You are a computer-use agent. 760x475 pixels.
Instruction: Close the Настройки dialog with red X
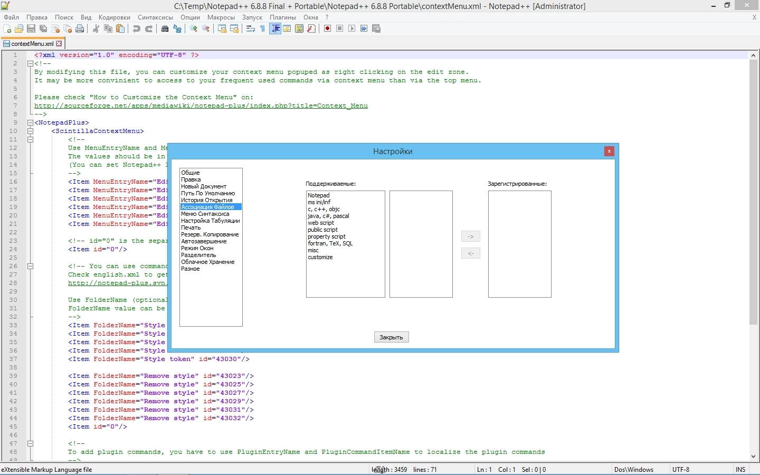tap(609, 151)
